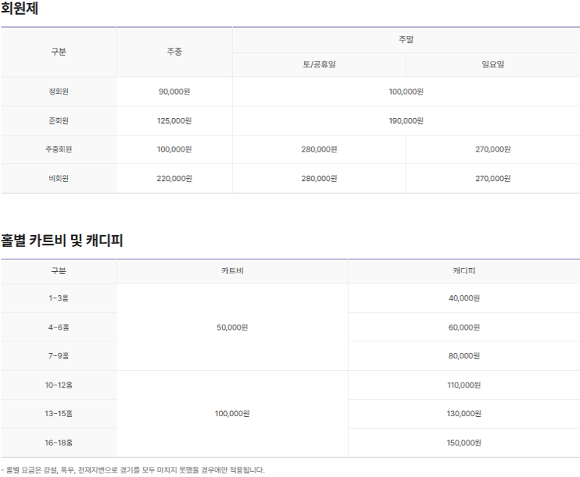580x477 pixels.
Task: Select the 1~3홀 row label
Action: pyautogui.click(x=59, y=298)
